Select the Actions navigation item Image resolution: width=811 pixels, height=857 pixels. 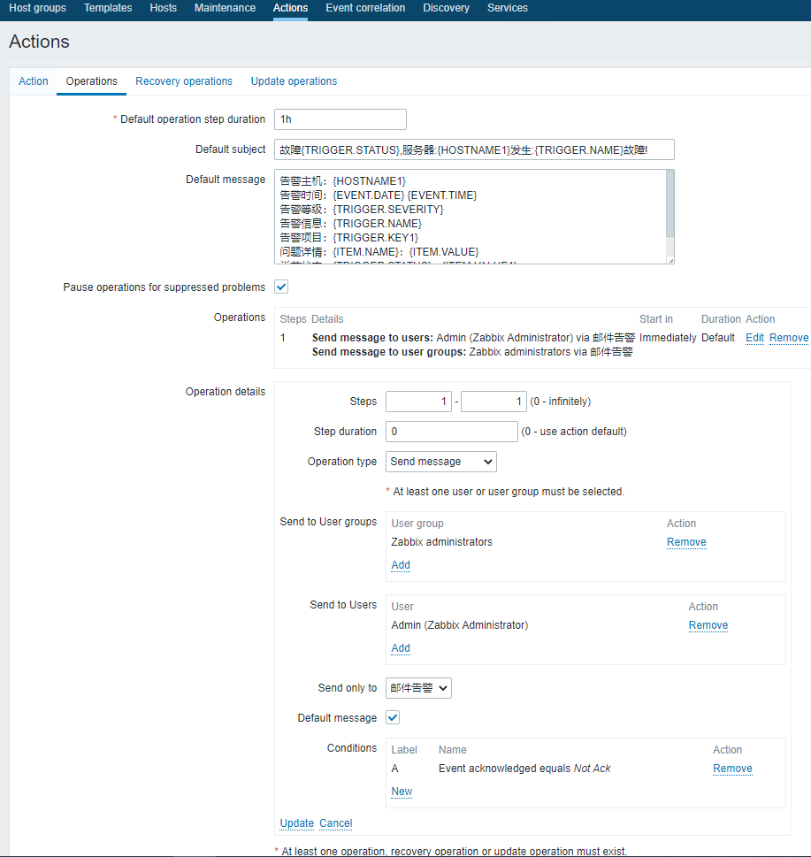coord(290,8)
